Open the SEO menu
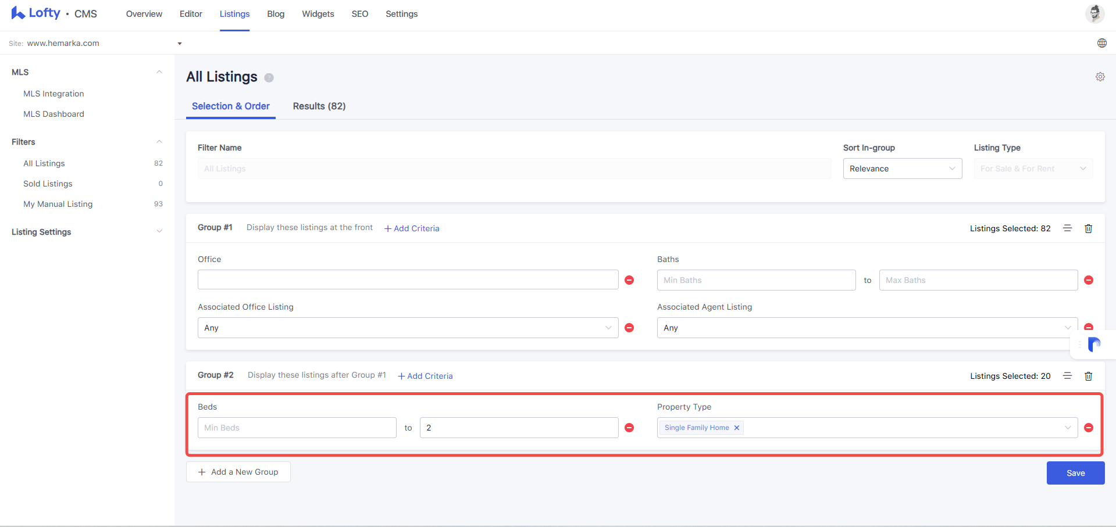 [x=360, y=14]
